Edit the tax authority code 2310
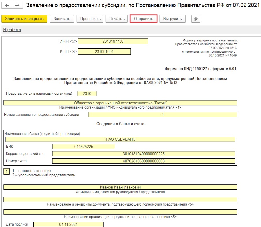Screen dimensions: 261x227 click(87, 94)
